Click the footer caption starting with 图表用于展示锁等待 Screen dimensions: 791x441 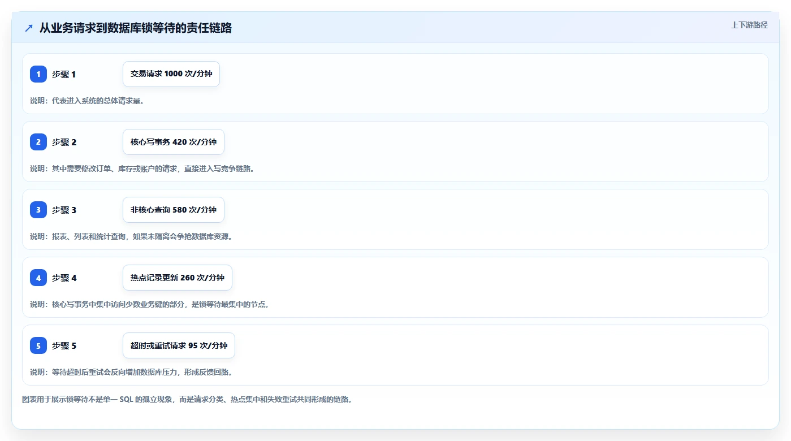tap(187, 399)
